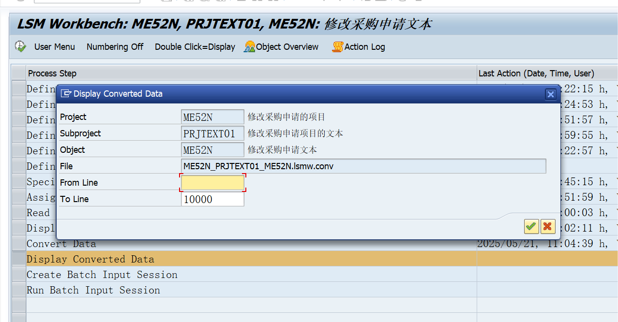Click the Last Action column header
This screenshot has height=322, width=618.
coord(547,73)
